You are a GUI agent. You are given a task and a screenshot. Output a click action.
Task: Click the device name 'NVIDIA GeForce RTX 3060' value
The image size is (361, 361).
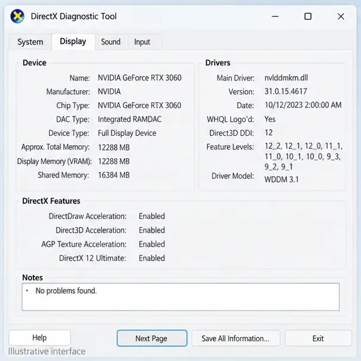(139, 78)
